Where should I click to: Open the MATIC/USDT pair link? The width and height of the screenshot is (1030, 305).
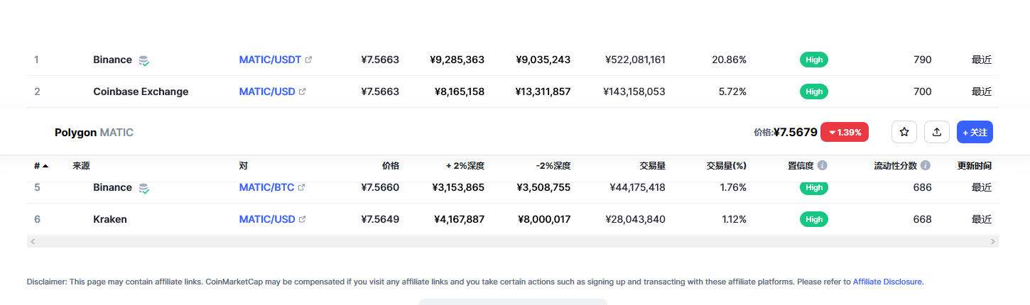[271, 60]
